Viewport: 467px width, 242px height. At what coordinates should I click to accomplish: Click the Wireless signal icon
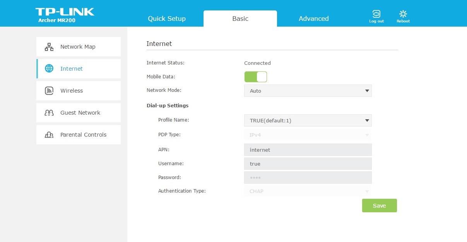(x=49, y=91)
